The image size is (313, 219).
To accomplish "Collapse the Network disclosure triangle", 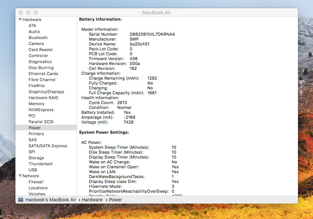I will (x=20, y=176).
